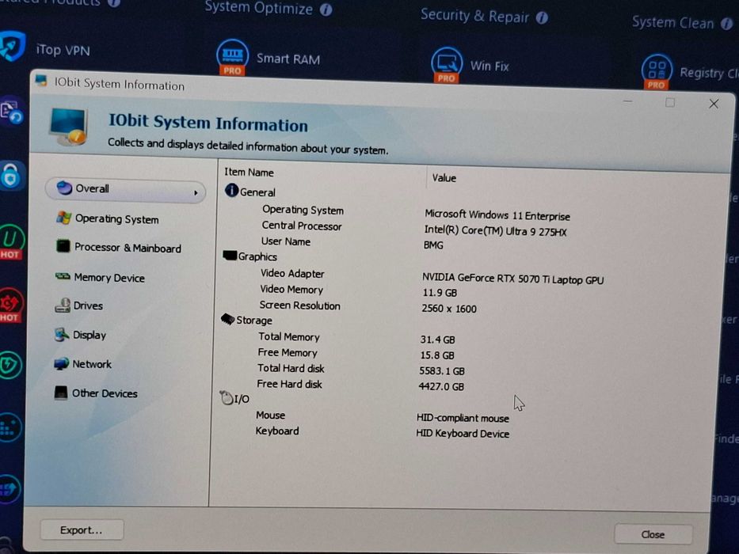Select the Central Processor row
Screen dimensions: 739x554
pyautogui.click(x=415, y=228)
